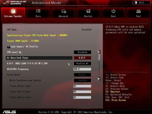Click the F5: Optimized Defaults hint
Image resolution: width=152 pixels, height=114 pixels.
119,95
